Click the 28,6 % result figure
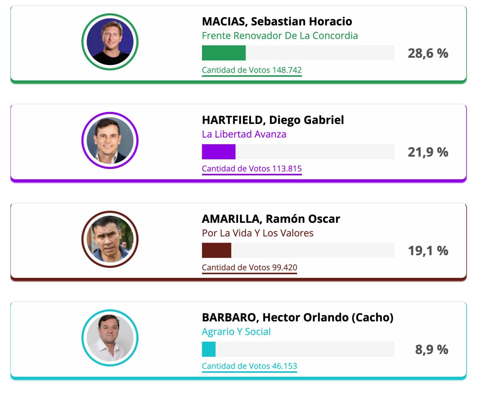 [428, 53]
